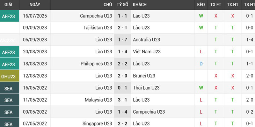Click the NGÀY column header

click(35, 5)
